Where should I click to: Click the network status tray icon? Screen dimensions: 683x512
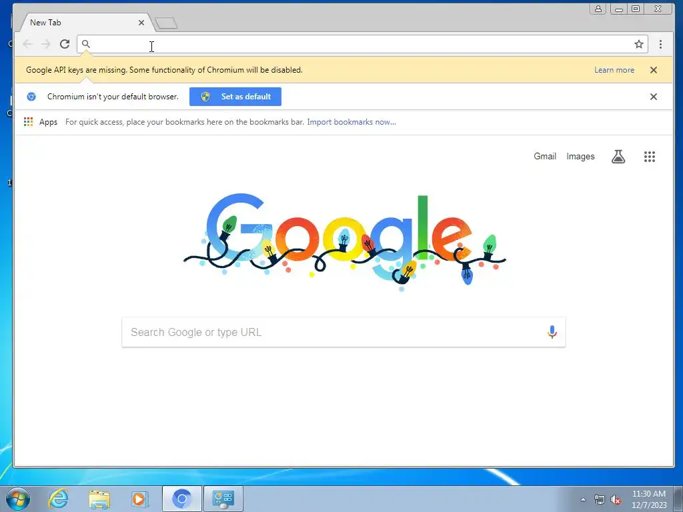(600, 499)
